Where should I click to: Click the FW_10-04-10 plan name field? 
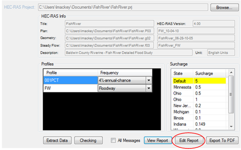(196, 31)
